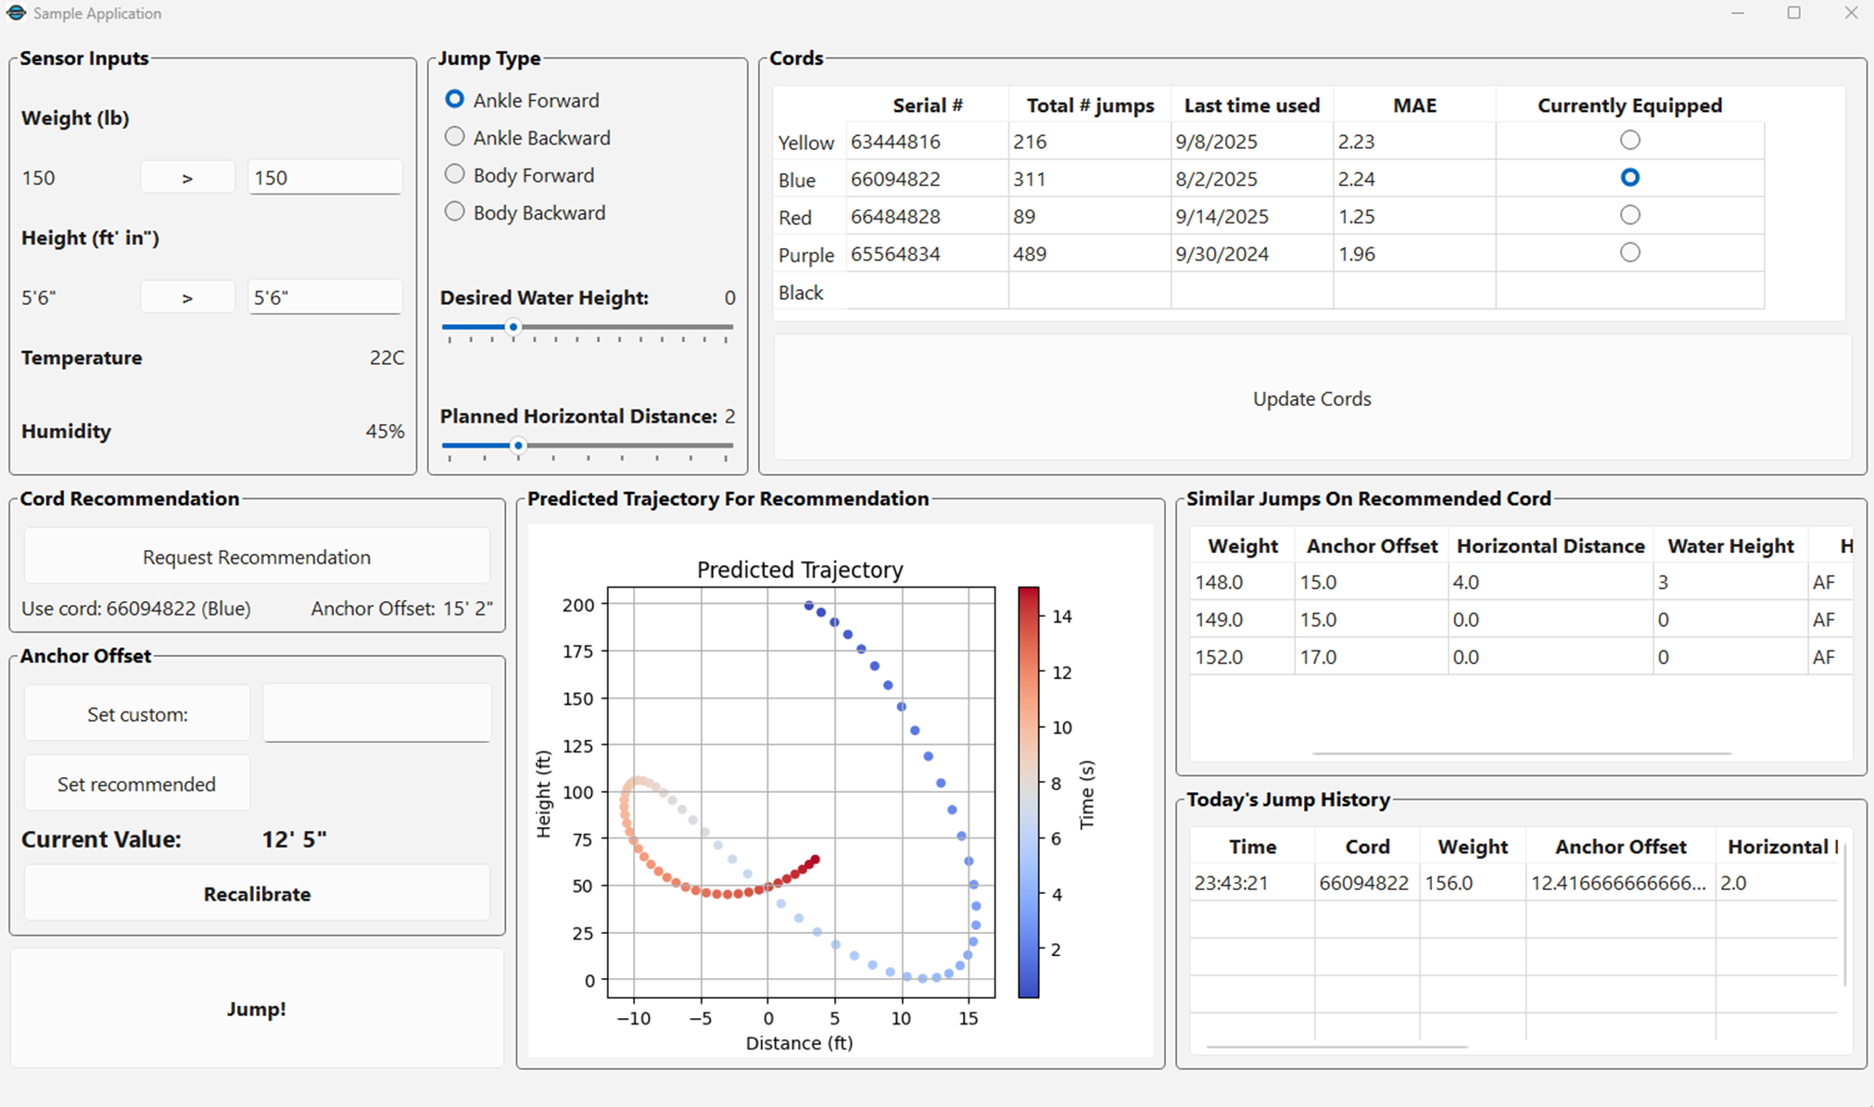Click the weight transfer arrow button

[187, 176]
